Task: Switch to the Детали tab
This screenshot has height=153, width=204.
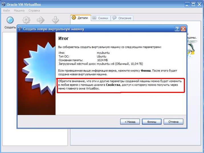Action: tap(81, 18)
